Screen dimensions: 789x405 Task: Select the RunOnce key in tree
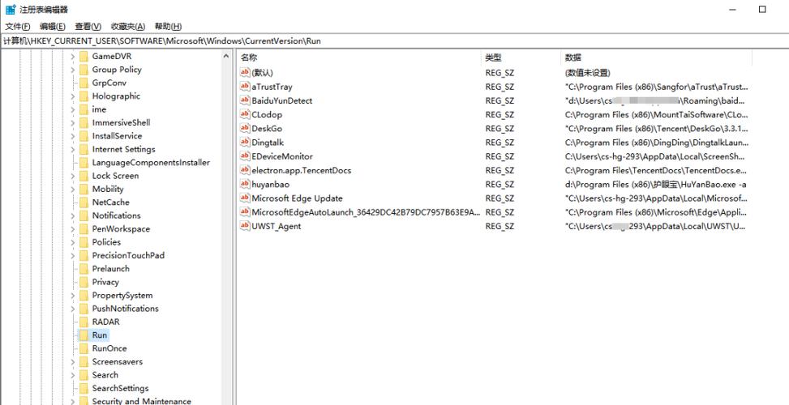click(x=109, y=348)
